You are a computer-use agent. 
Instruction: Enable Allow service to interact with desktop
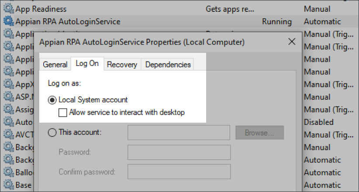(63, 113)
